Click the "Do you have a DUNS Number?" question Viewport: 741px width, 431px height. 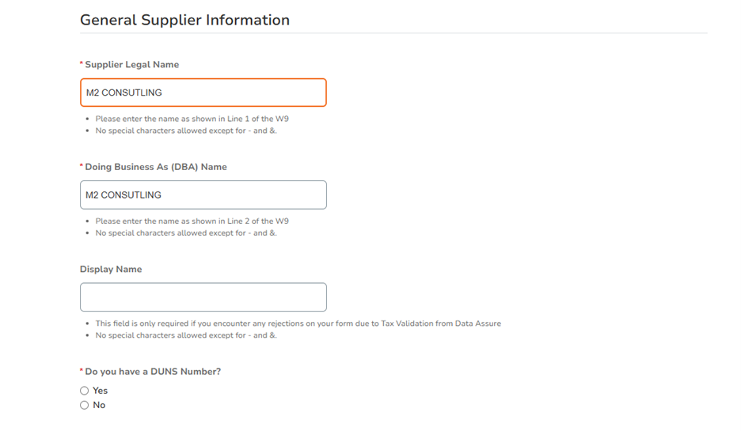[x=153, y=372]
